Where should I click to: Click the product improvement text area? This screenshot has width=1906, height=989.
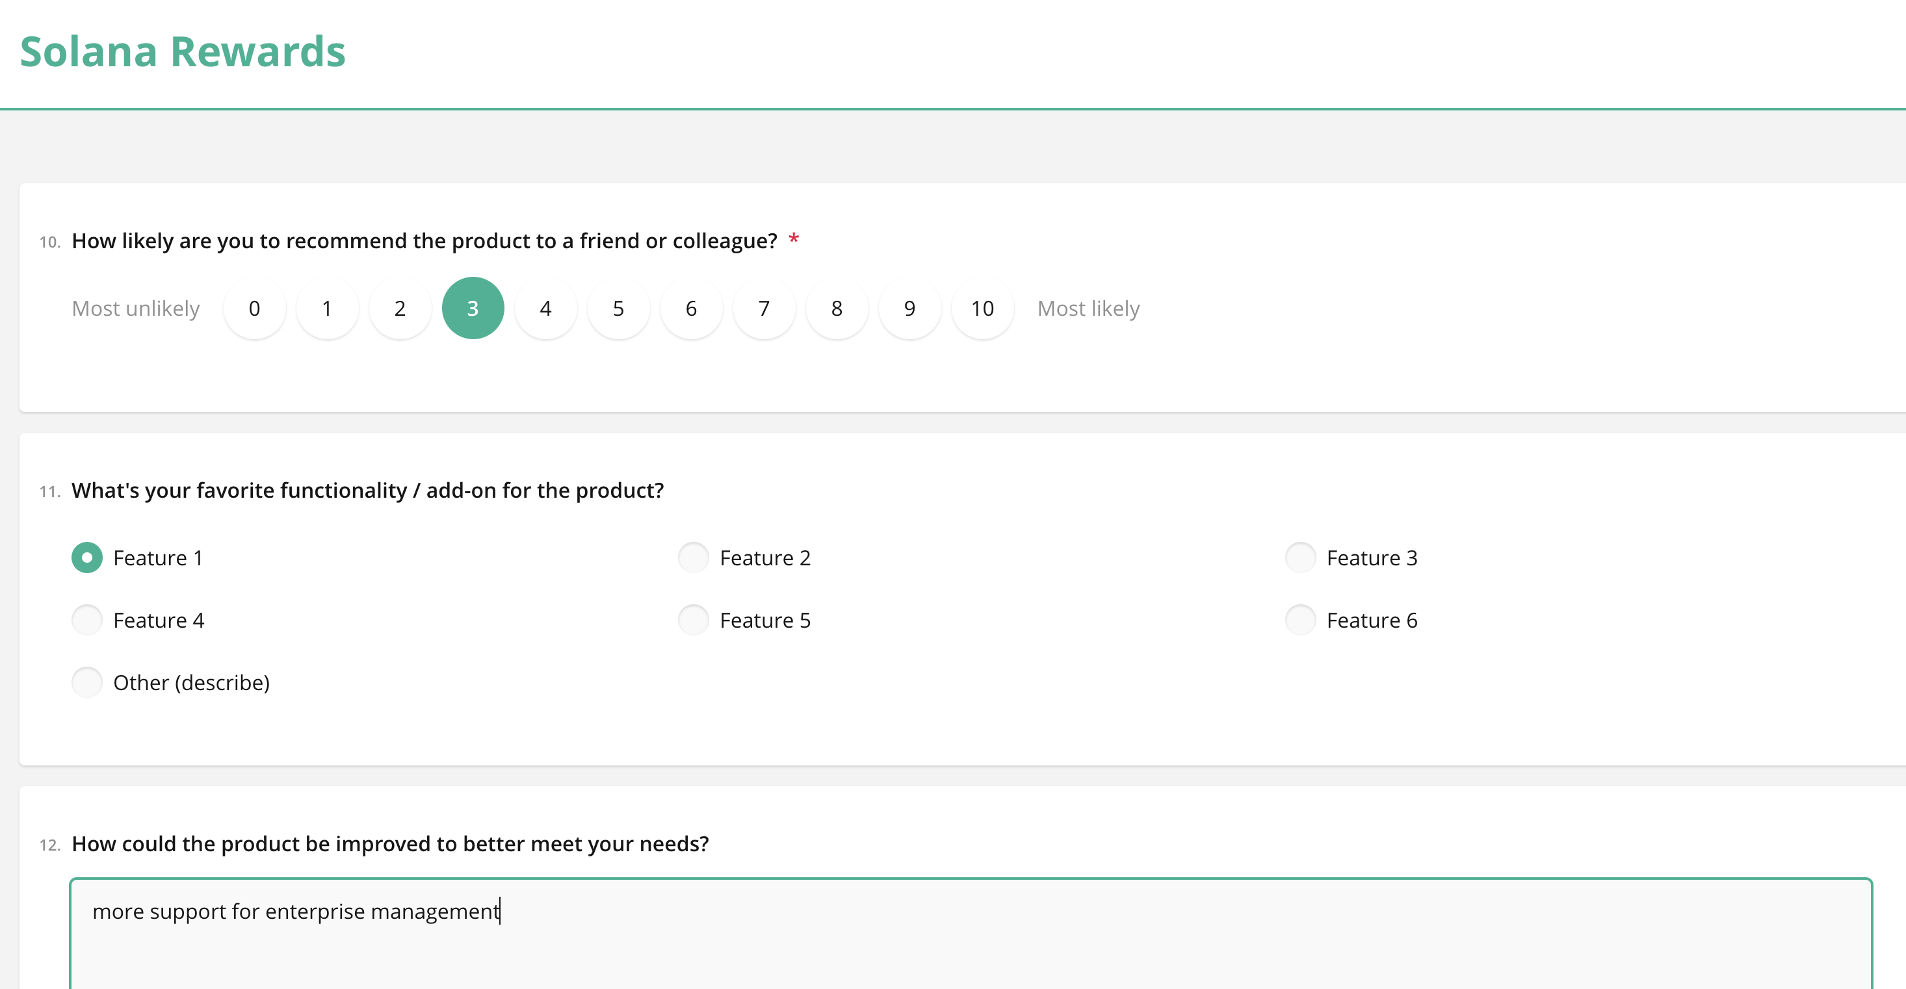point(969,936)
